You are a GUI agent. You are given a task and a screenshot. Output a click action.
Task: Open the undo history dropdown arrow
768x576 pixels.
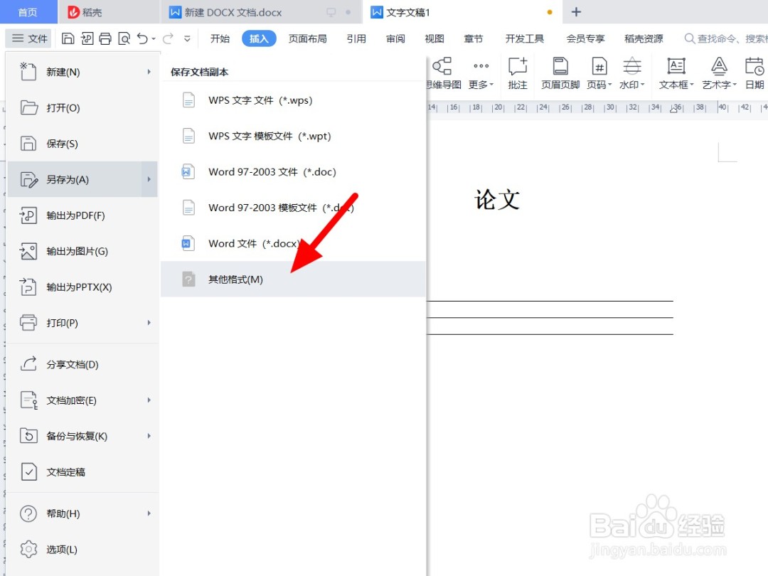154,38
